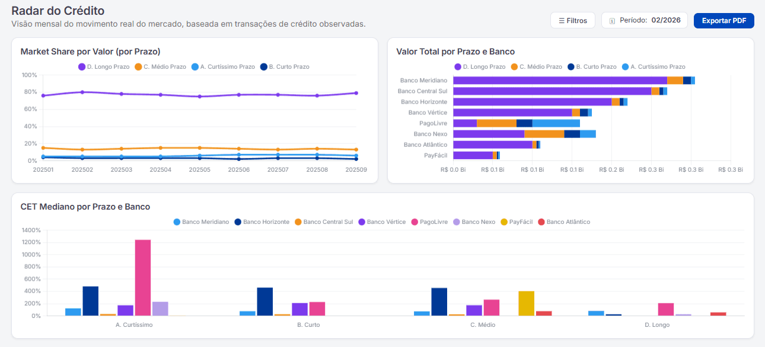Screen dimensions: 765x347
Task: Click the D. Longo category label
Action: [x=657, y=325]
